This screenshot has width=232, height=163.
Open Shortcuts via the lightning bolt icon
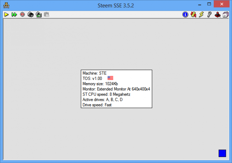(201, 15)
